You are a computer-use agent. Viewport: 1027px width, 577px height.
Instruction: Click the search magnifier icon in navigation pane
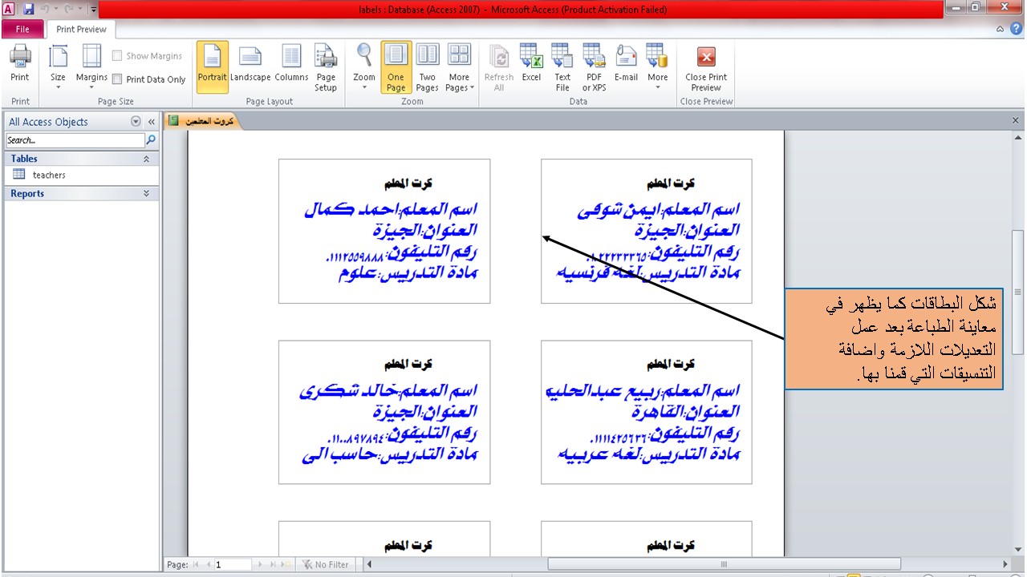151,140
